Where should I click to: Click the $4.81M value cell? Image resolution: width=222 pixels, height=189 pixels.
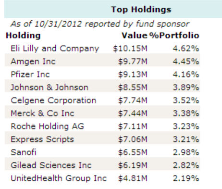coord(133,178)
